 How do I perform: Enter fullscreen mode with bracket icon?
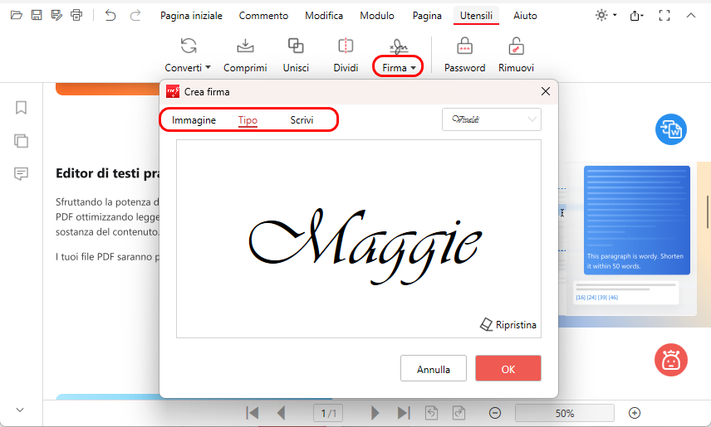coord(664,16)
